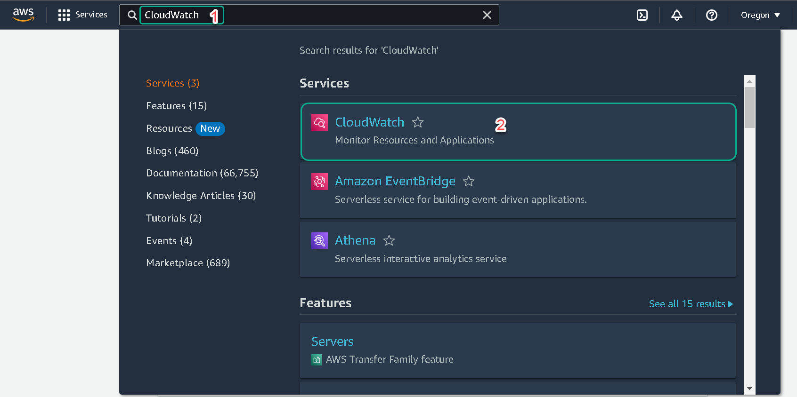The width and height of the screenshot is (797, 397).
Task: Open the Services grid menu icon
Action: pos(64,15)
